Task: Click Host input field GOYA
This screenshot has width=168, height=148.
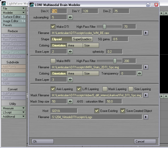Action: click(x=64, y=111)
